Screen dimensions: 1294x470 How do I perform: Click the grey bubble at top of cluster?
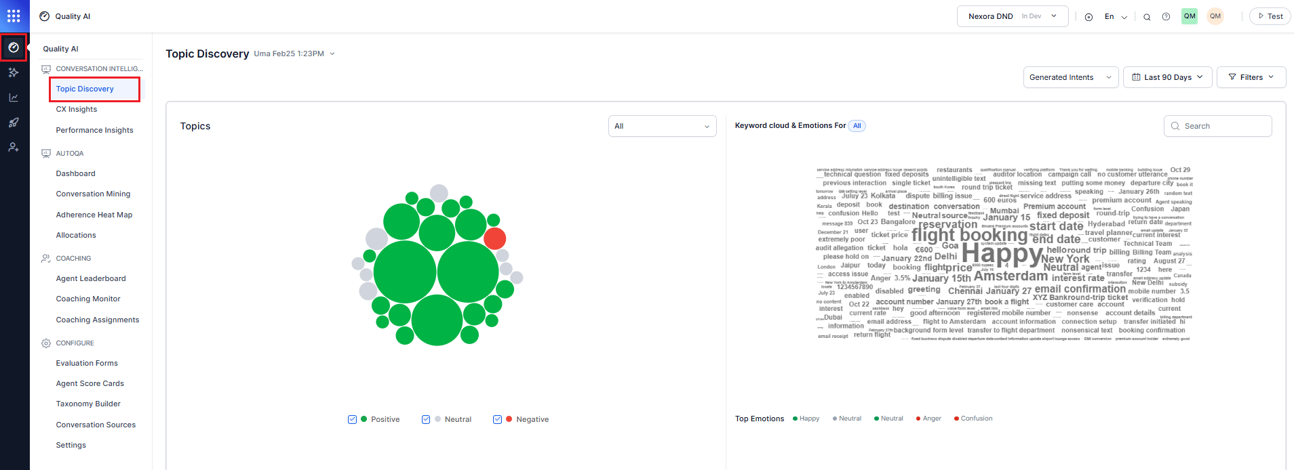coord(439,193)
